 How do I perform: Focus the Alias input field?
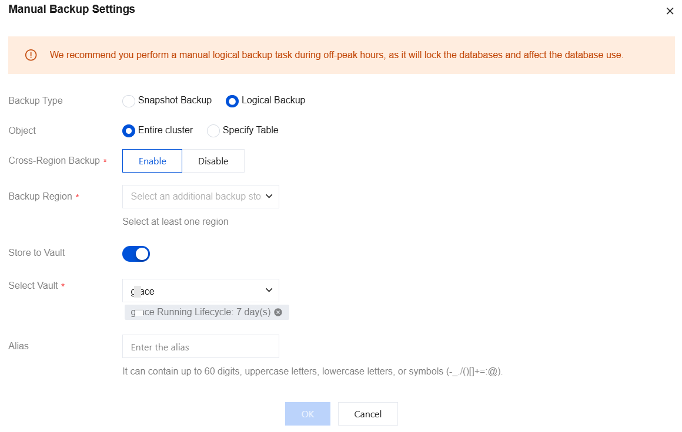pos(200,347)
